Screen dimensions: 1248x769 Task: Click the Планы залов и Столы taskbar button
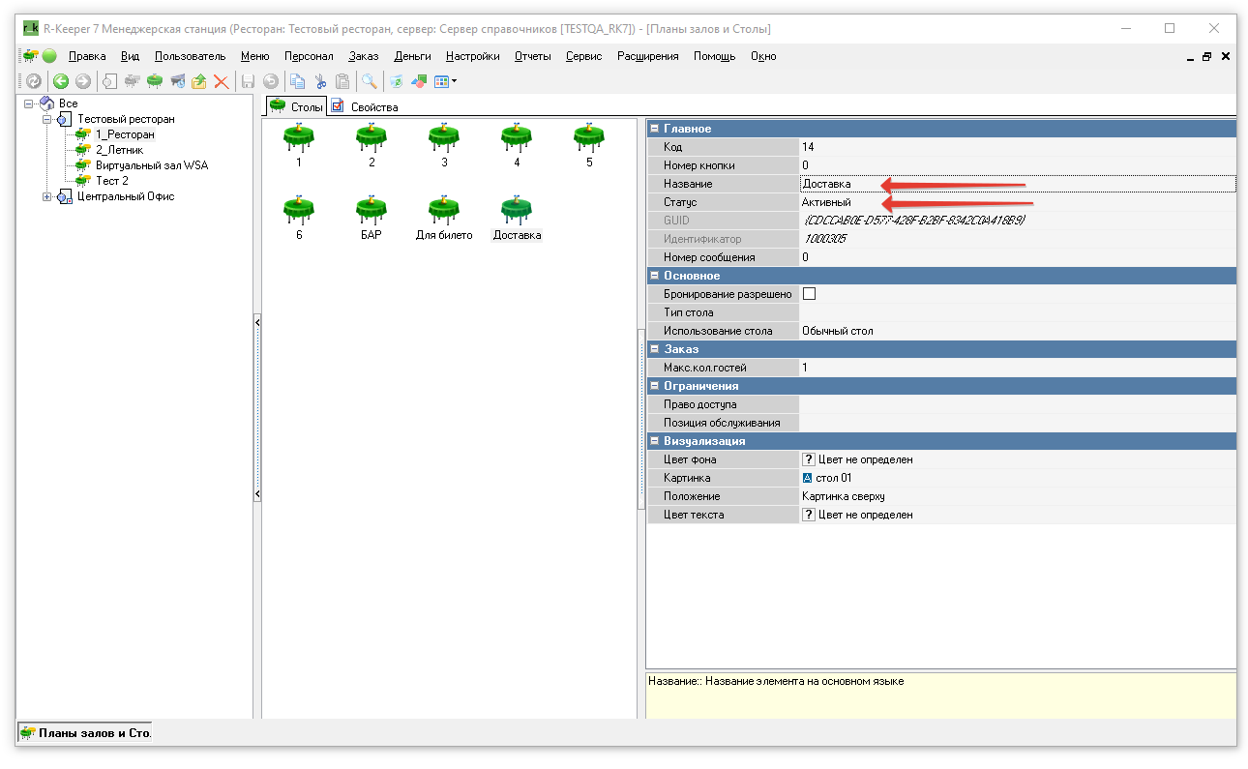point(85,733)
